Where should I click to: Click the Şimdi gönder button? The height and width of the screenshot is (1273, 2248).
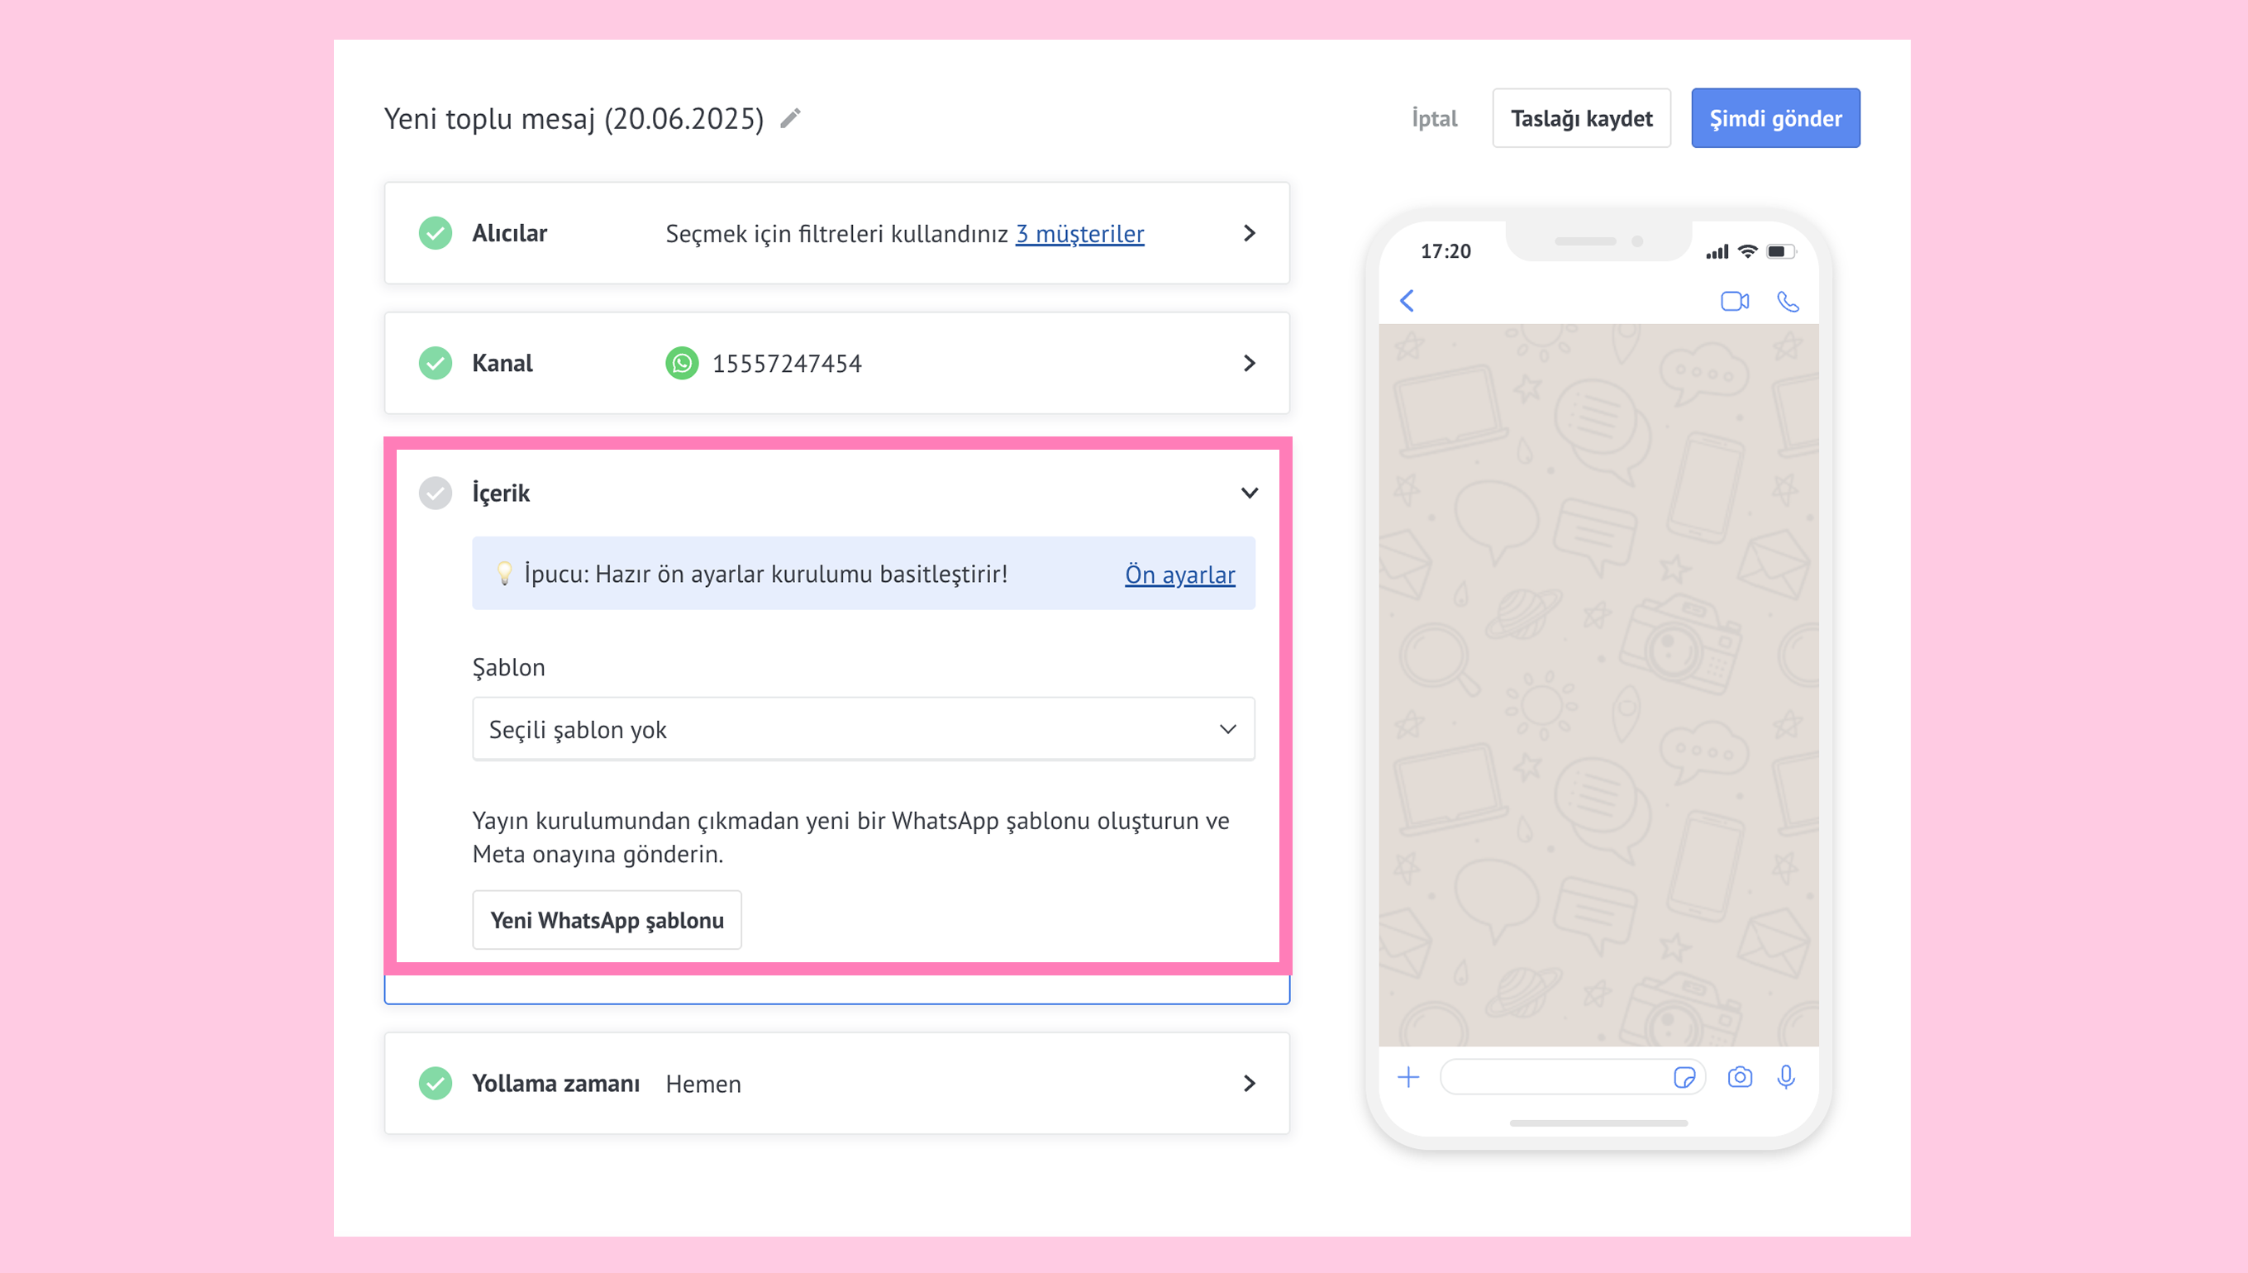tap(1775, 118)
